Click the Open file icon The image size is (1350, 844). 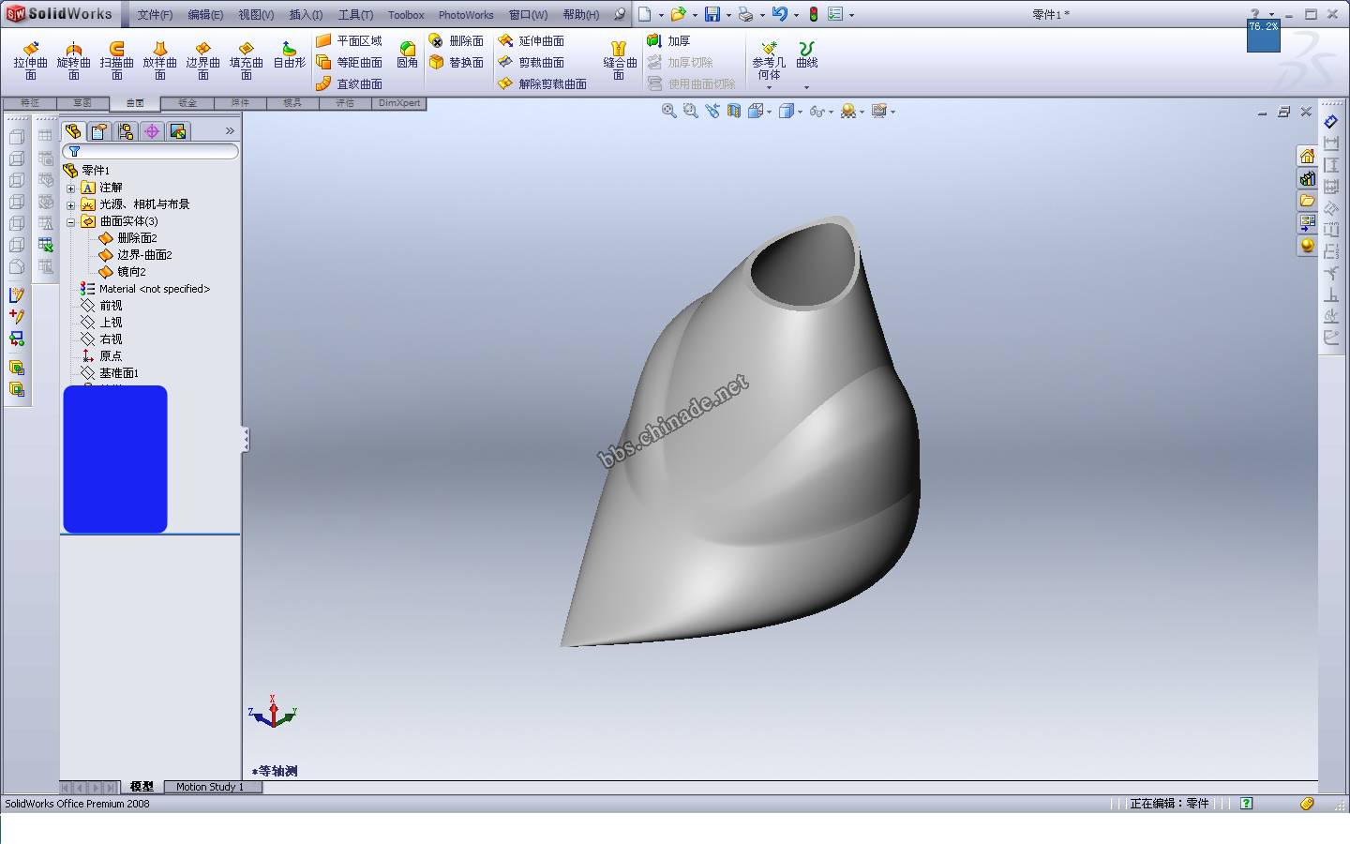(678, 14)
